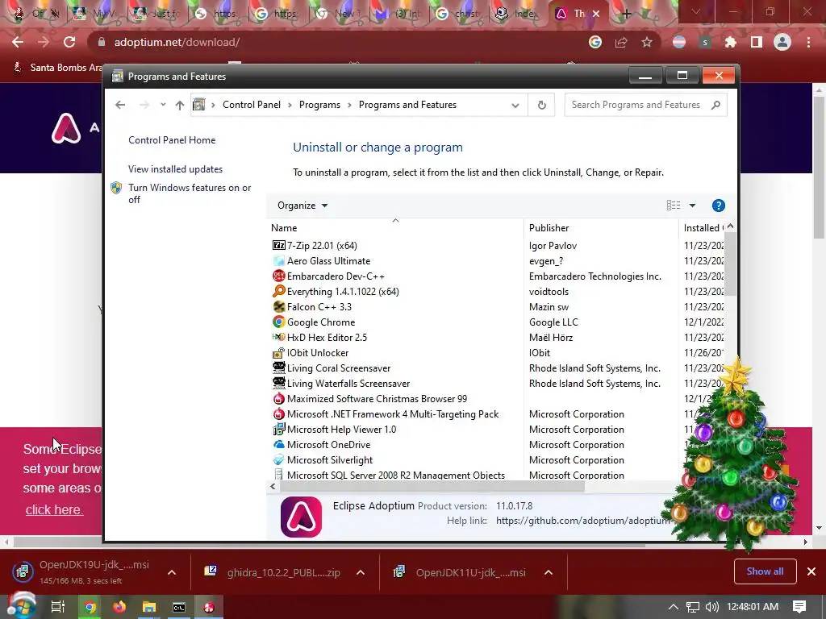The image size is (826, 619).
Task: Open Task View on the taskbar
Action: click(58, 607)
